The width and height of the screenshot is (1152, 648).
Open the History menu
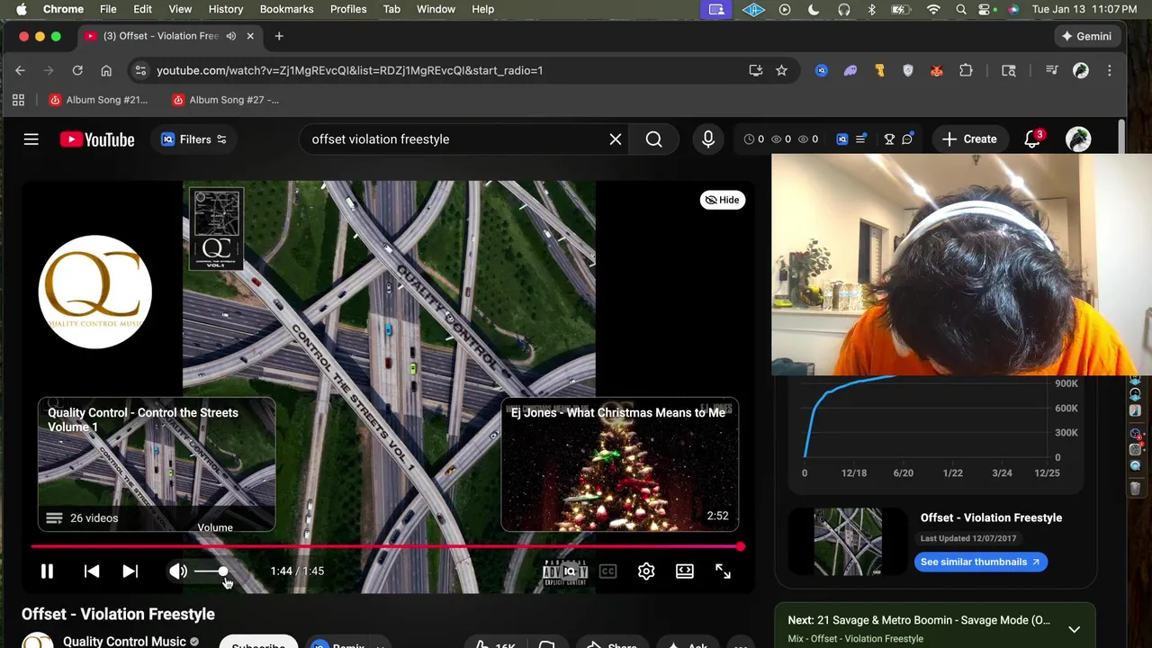tap(226, 9)
